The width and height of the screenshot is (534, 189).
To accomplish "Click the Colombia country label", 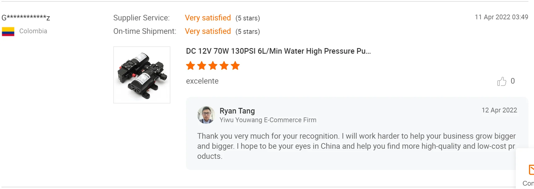I will (33, 31).
